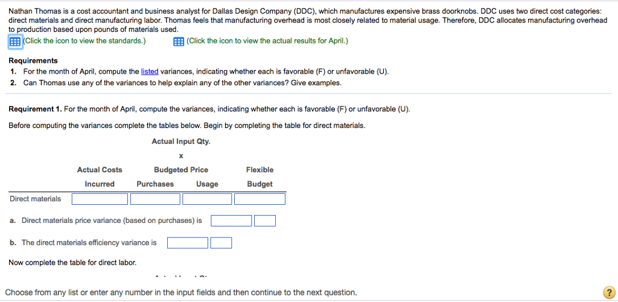Click the "view the standards" text link
Image resolution: width=618 pixels, height=302 pixels.
click(x=84, y=41)
